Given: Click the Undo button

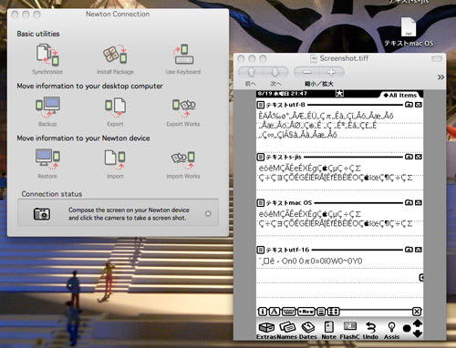Looking at the screenshot, I should (370, 330).
